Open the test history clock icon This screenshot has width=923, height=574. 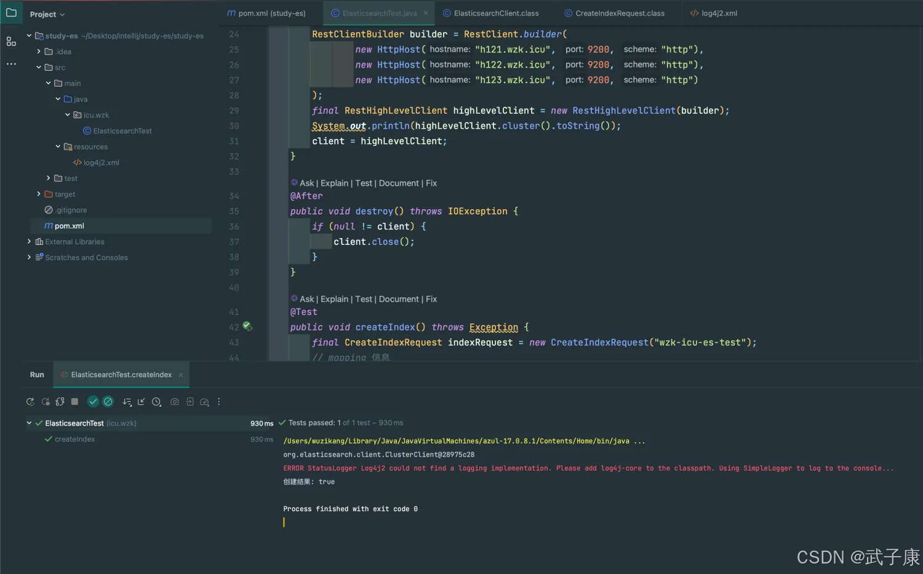click(156, 402)
